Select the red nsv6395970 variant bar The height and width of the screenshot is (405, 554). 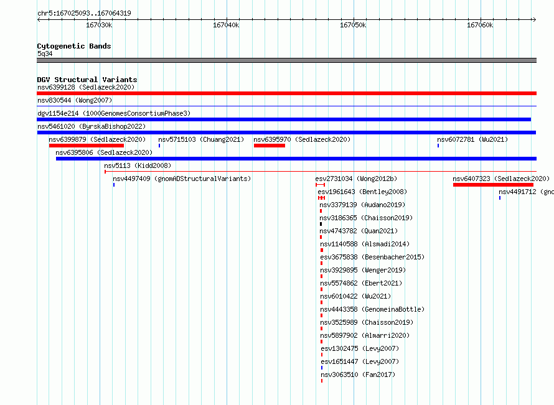(270, 146)
